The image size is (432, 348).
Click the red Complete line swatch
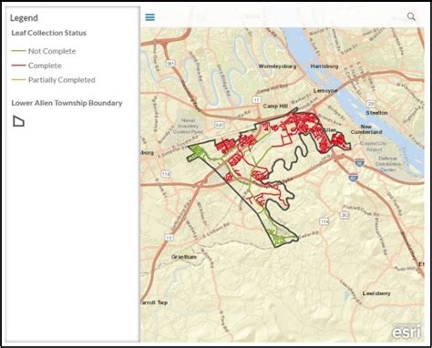click(x=18, y=66)
